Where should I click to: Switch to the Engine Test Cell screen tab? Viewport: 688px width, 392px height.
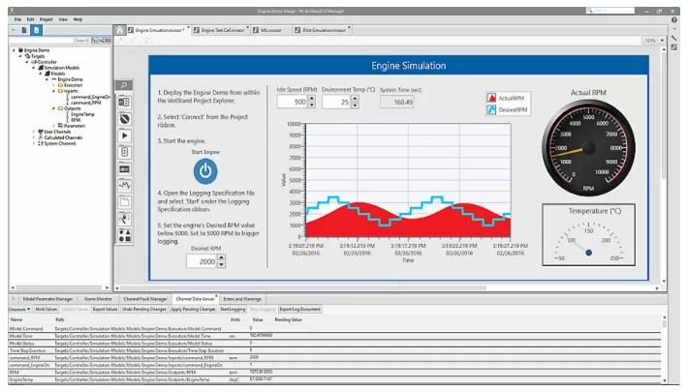pyautogui.click(x=219, y=30)
